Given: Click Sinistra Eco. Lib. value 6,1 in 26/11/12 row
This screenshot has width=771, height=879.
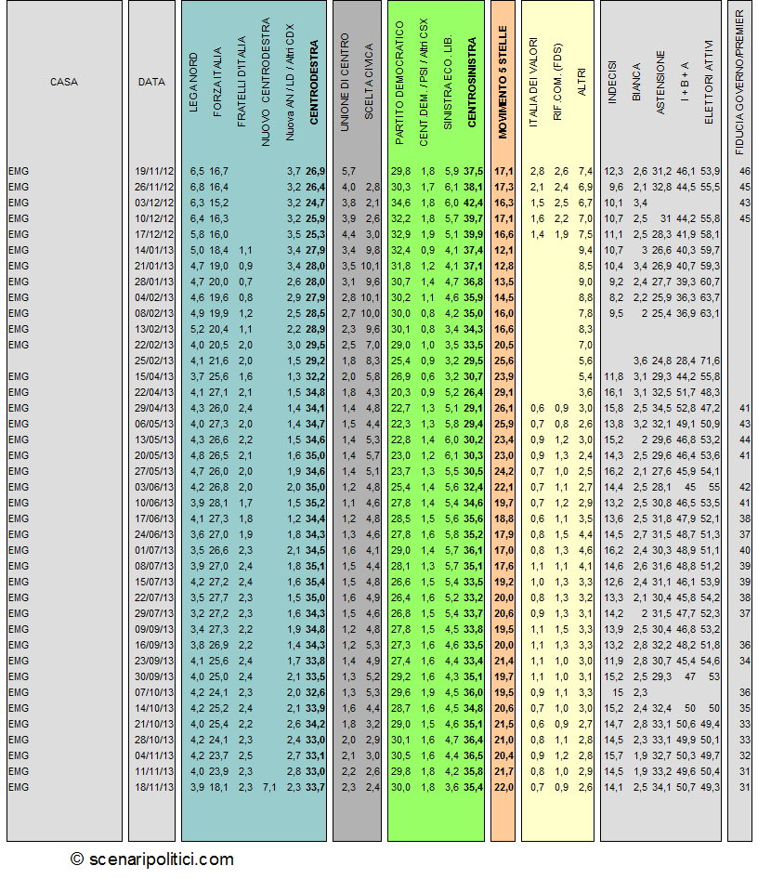Looking at the screenshot, I should pyautogui.click(x=451, y=187).
